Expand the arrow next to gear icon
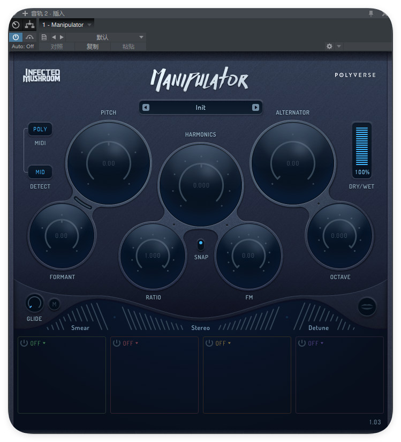This screenshot has width=401, height=442. pos(339,46)
